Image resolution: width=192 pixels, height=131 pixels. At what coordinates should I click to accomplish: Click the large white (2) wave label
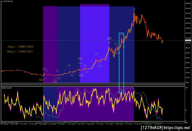(81, 75)
